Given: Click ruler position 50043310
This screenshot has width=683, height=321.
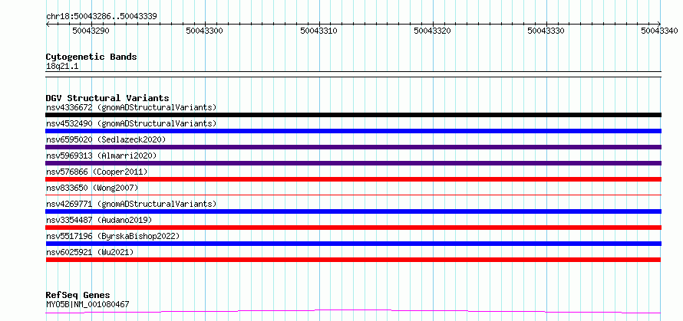Looking at the screenshot, I should (x=318, y=31).
